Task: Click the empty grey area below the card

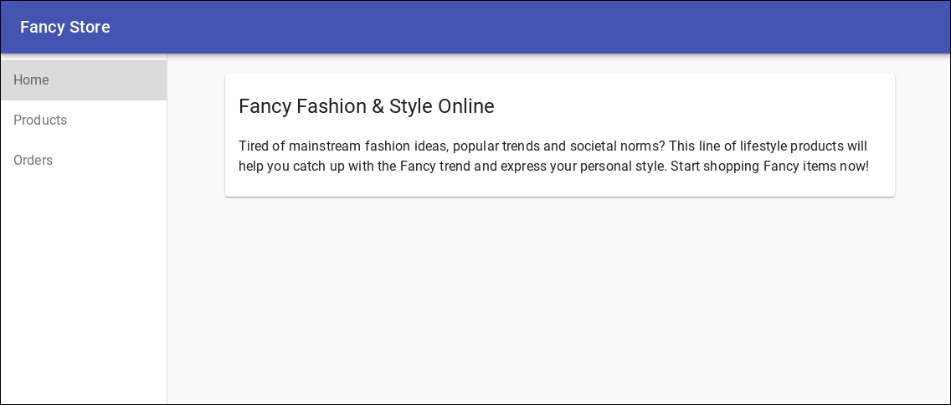Action: pyautogui.click(x=559, y=301)
